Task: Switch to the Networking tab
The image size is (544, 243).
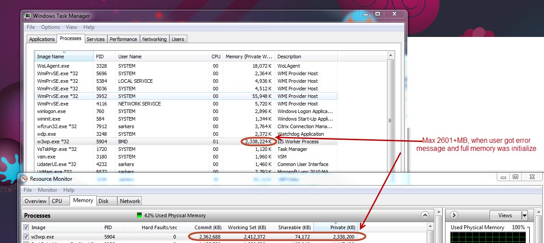Action: tap(154, 39)
